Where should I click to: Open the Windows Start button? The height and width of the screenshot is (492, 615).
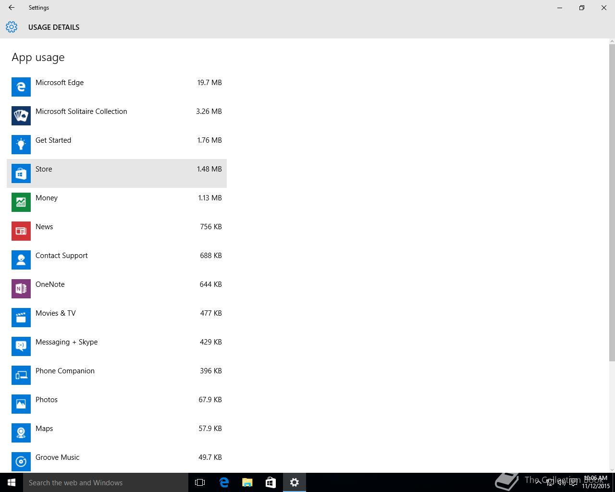click(12, 482)
